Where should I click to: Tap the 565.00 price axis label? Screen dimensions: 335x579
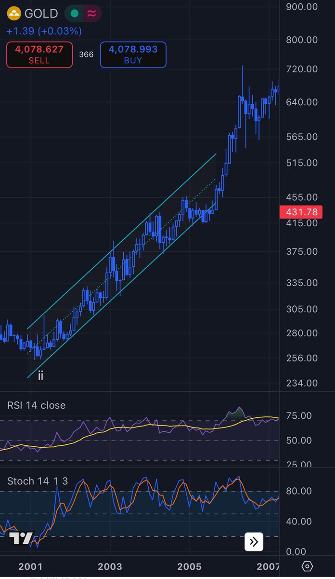coord(301,137)
